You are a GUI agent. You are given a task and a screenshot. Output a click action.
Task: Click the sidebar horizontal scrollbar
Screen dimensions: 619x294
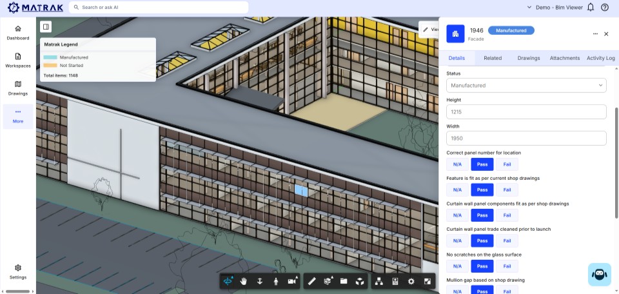pyautogui.click(x=18, y=291)
